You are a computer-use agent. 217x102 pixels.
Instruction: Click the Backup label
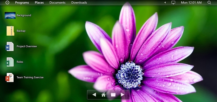pos(21,31)
